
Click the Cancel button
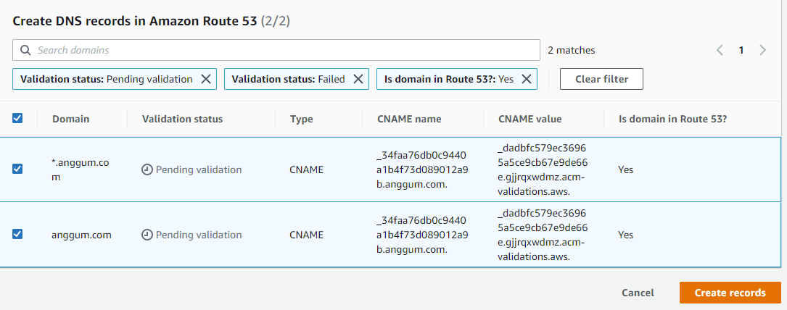[x=638, y=293]
